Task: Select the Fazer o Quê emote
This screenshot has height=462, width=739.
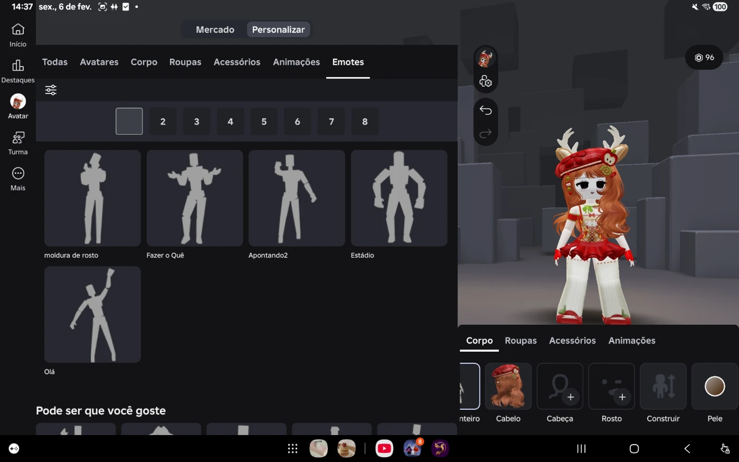Action: [195, 198]
